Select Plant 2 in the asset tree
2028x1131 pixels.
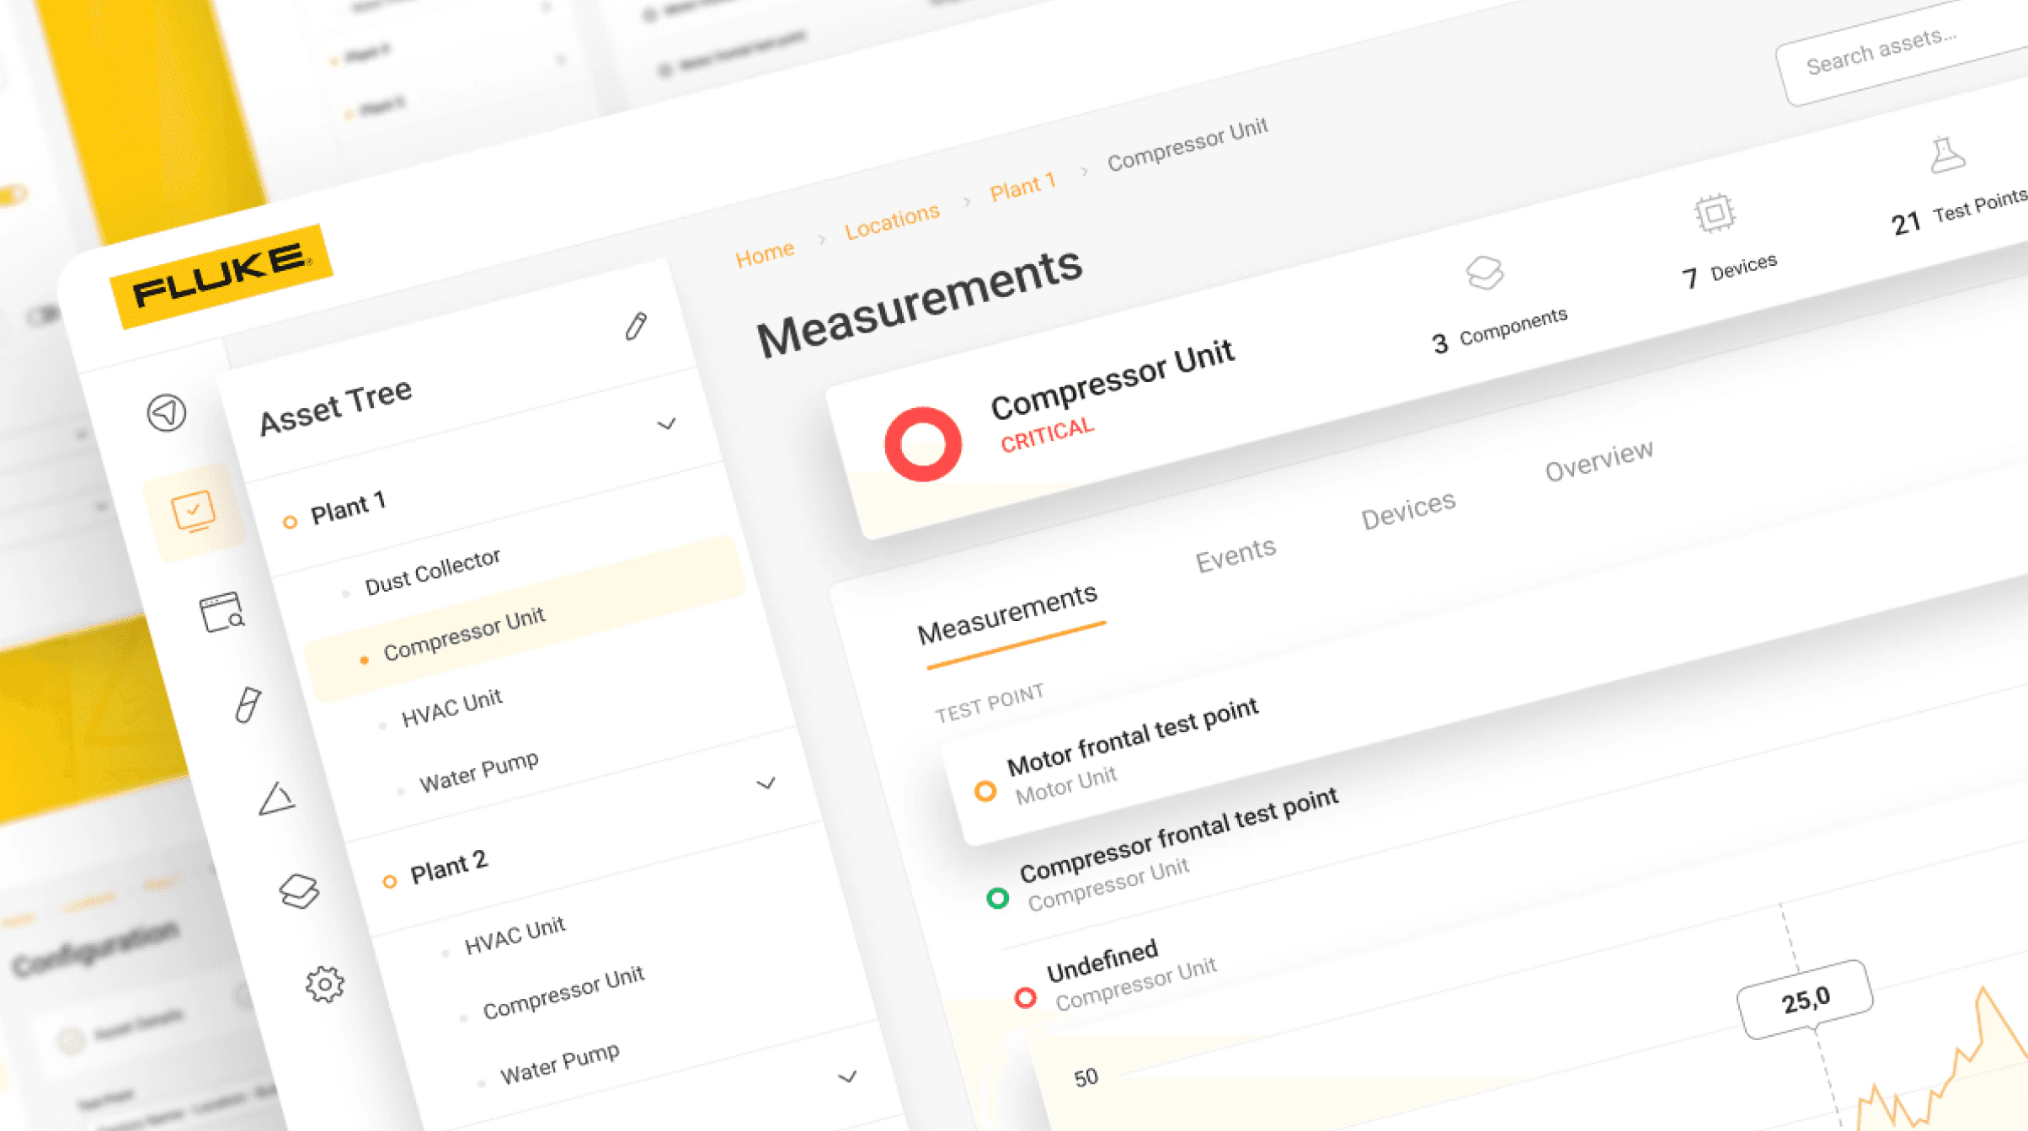(x=448, y=867)
